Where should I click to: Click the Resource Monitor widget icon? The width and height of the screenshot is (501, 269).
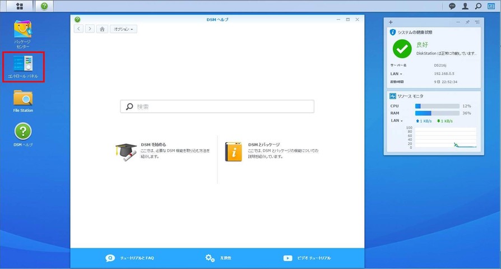coord(393,96)
